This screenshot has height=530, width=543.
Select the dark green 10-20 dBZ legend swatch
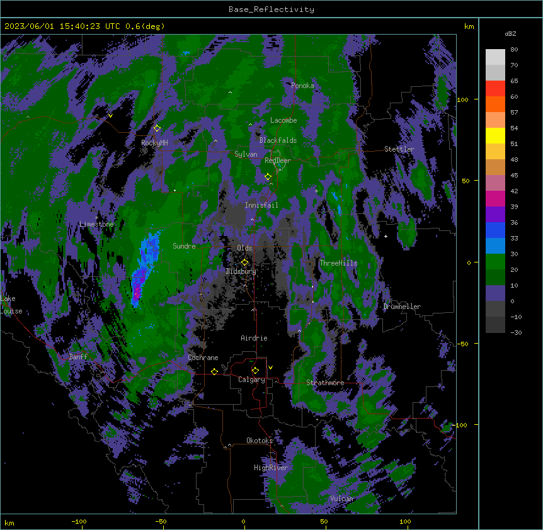(x=495, y=278)
